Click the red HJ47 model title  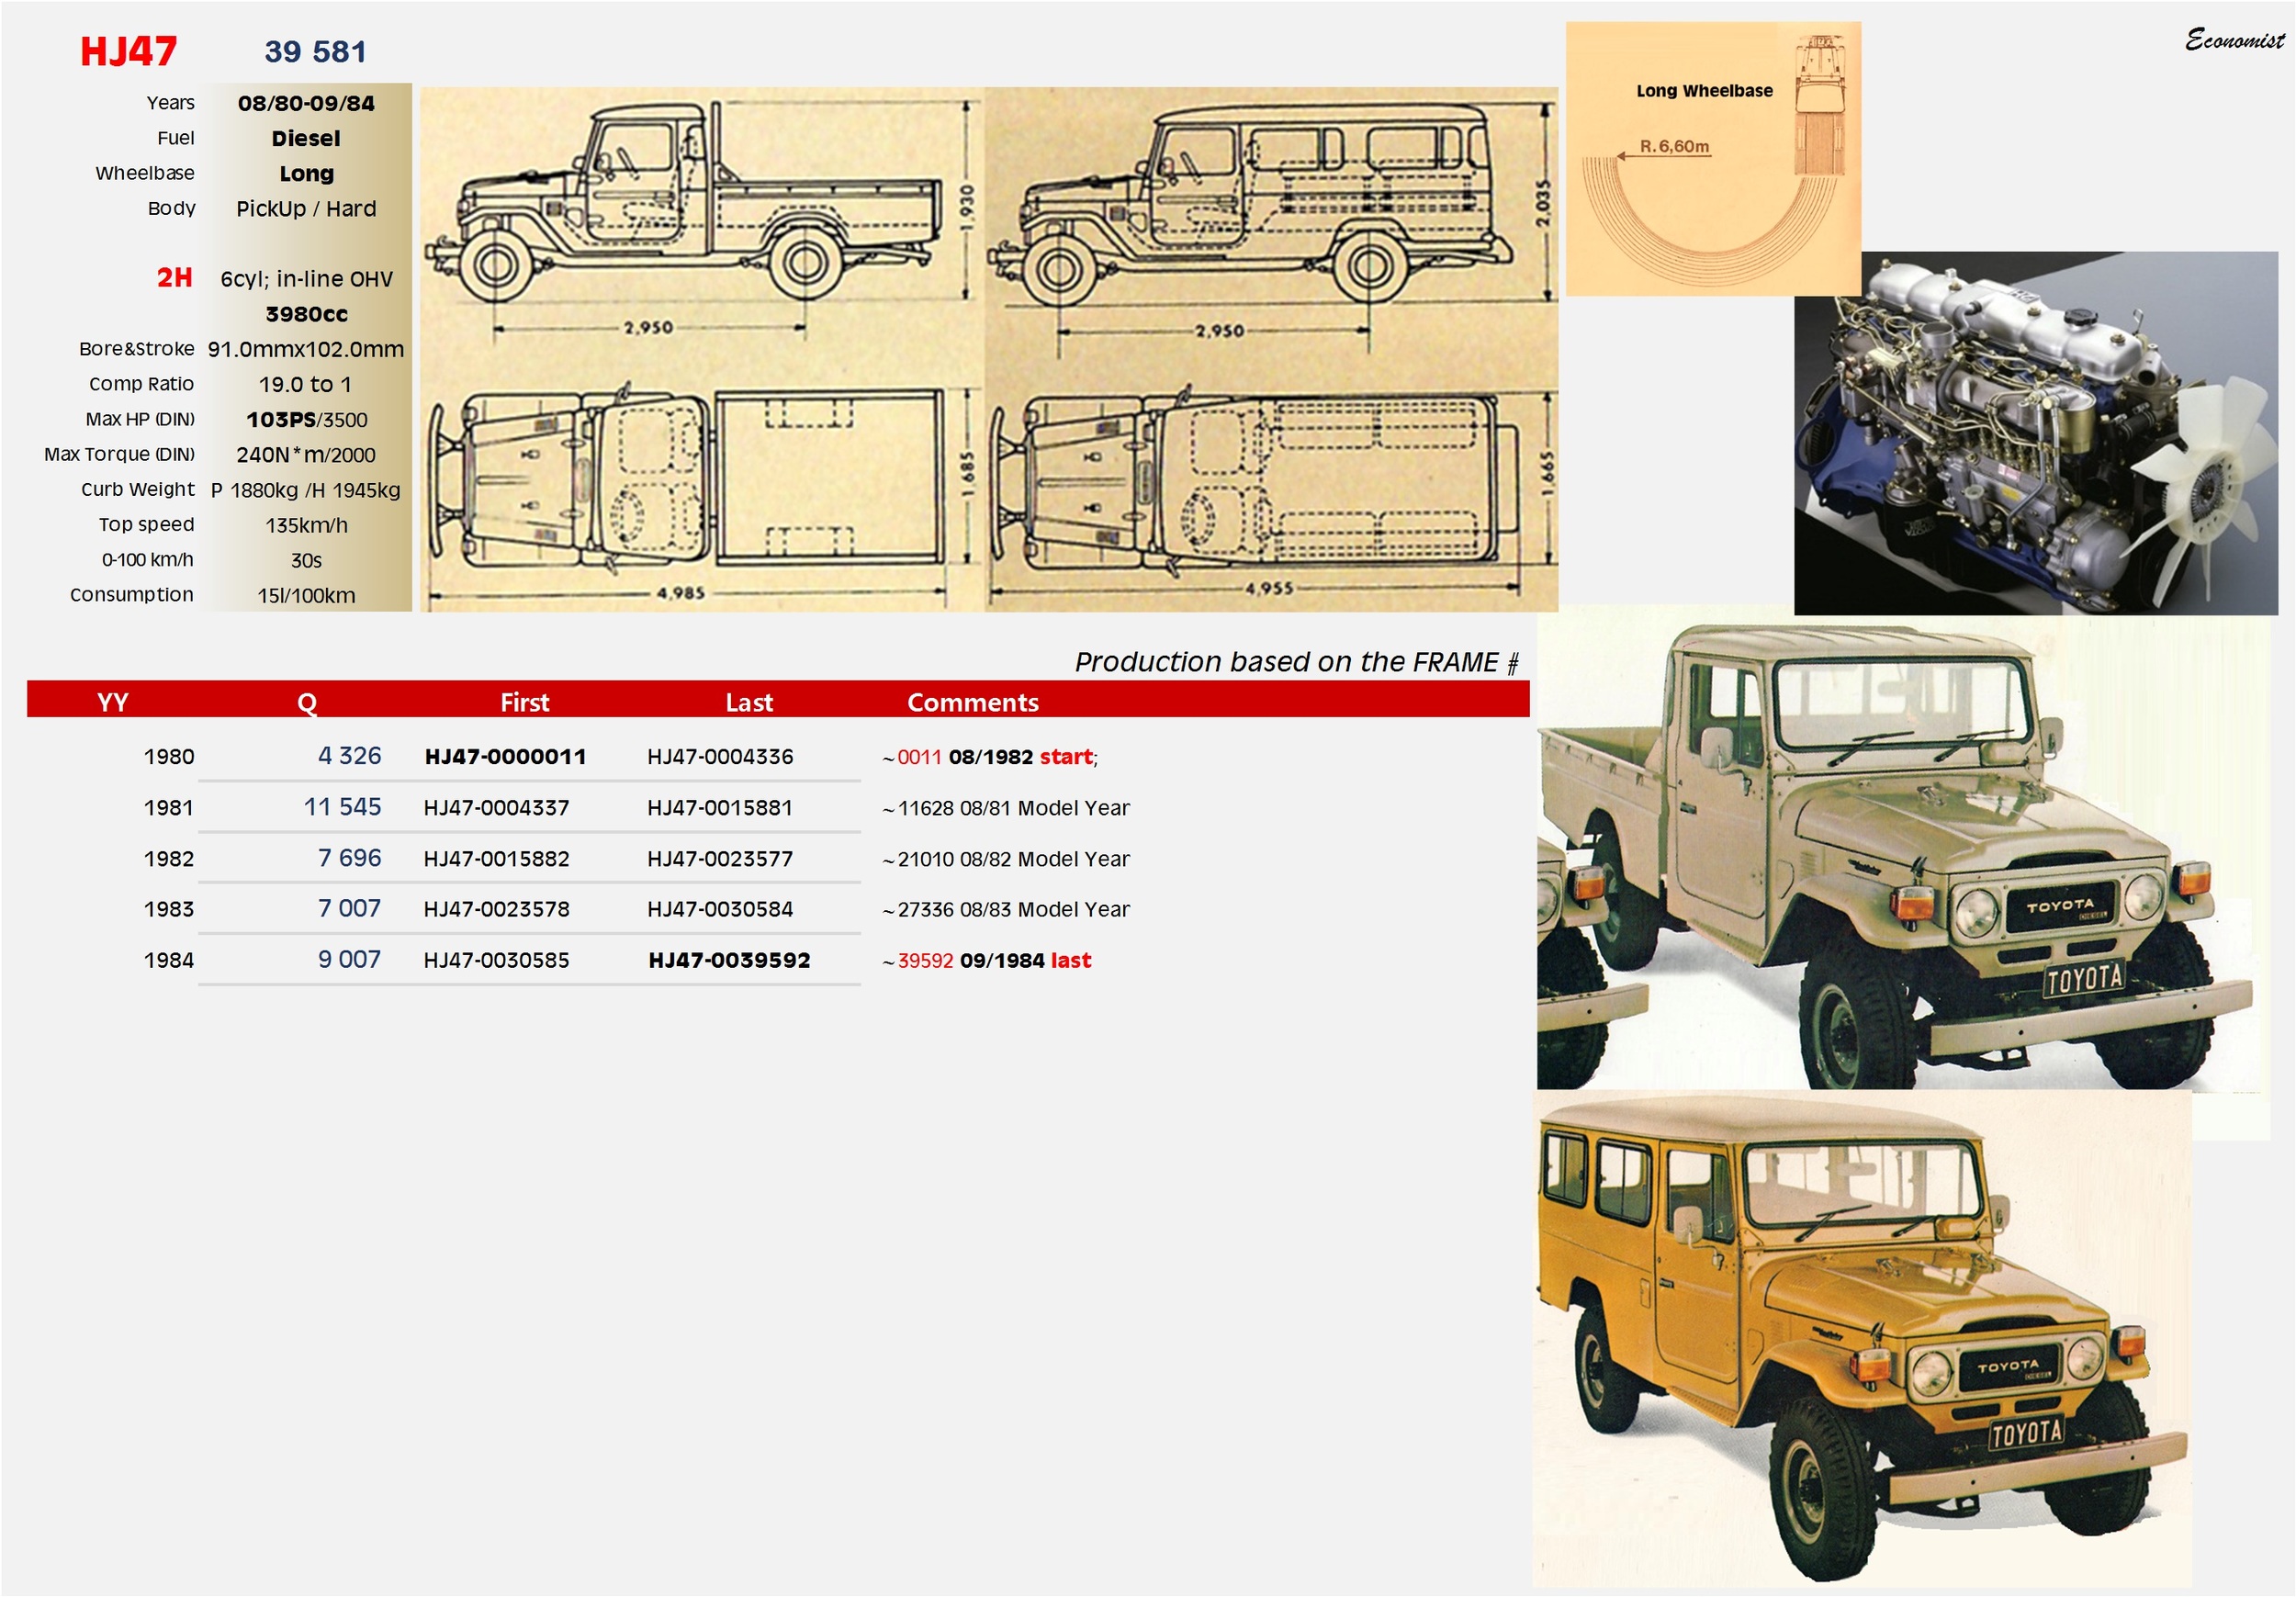click(x=128, y=51)
